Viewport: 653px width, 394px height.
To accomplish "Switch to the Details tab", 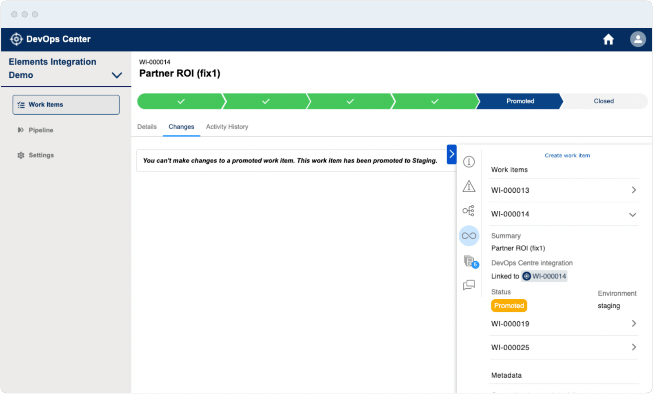I will 147,127.
